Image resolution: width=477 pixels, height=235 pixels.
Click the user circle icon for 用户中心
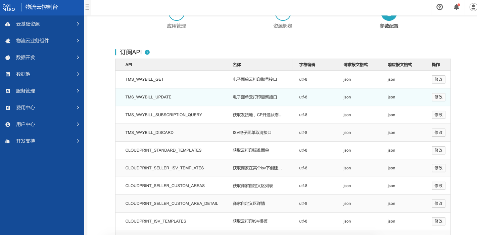click(x=8, y=125)
